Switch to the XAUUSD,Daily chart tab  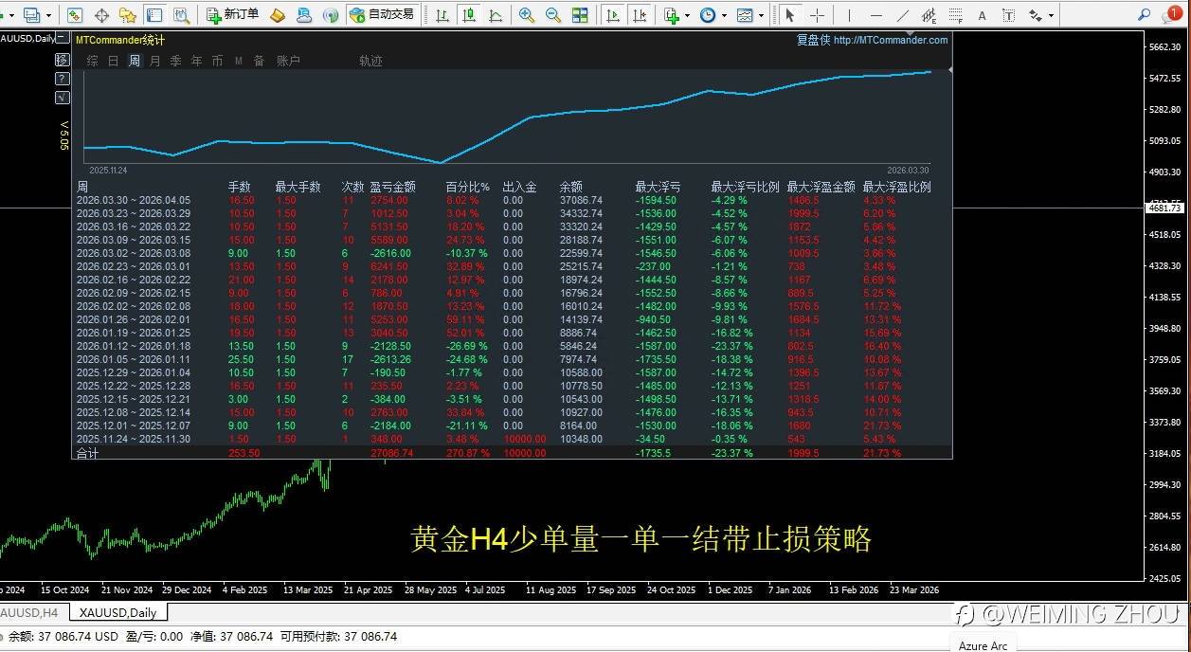tap(117, 612)
